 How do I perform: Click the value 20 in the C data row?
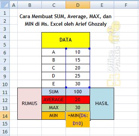click(x=78, y=68)
